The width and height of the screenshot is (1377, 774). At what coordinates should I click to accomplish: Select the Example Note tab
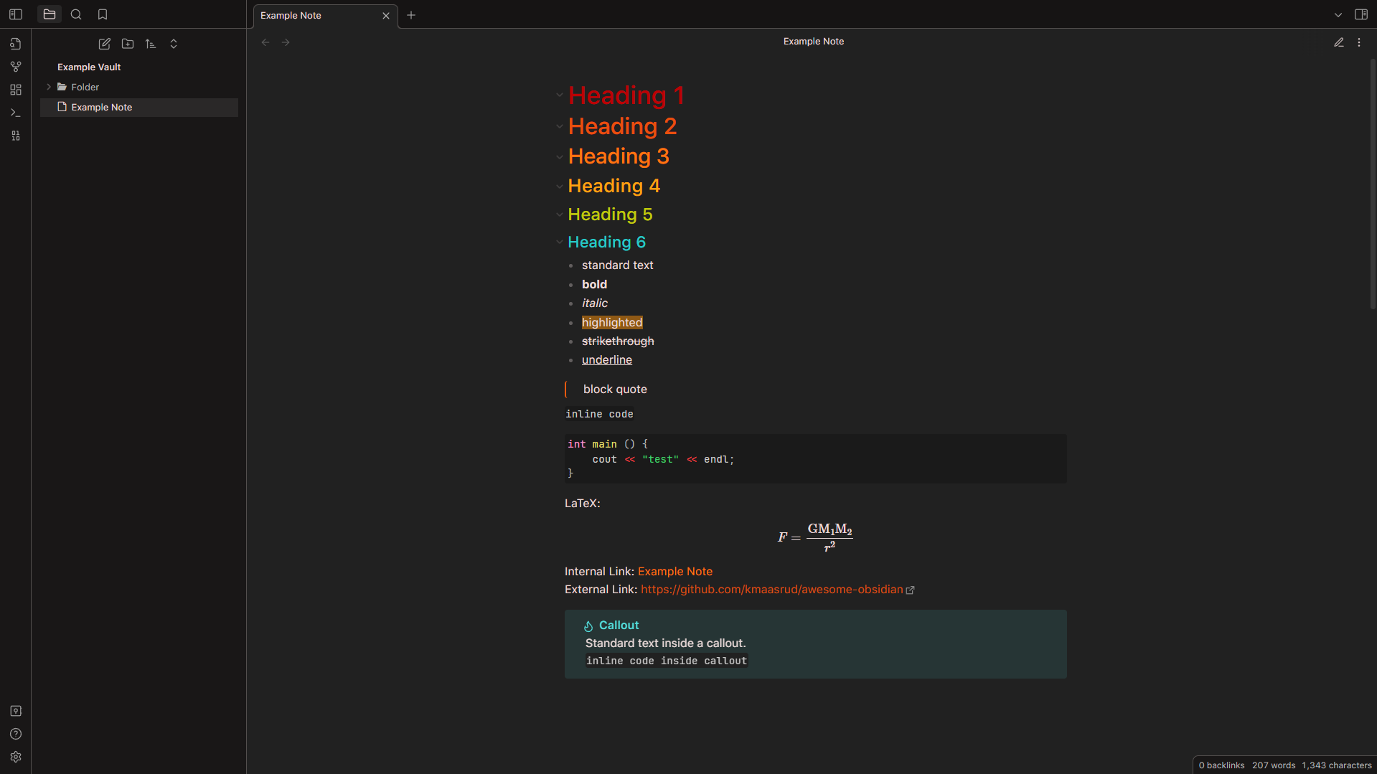pos(324,16)
